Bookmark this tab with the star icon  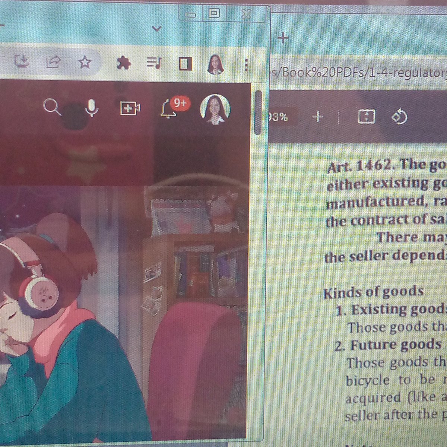point(85,62)
